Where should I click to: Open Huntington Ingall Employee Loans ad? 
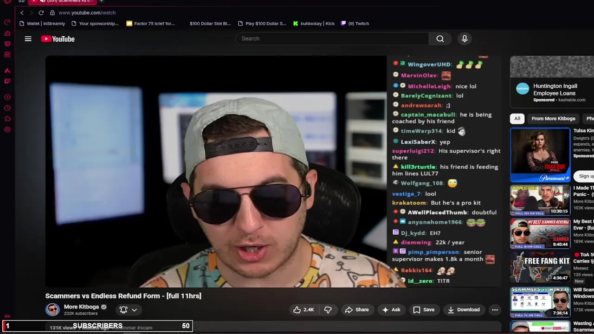point(555,90)
